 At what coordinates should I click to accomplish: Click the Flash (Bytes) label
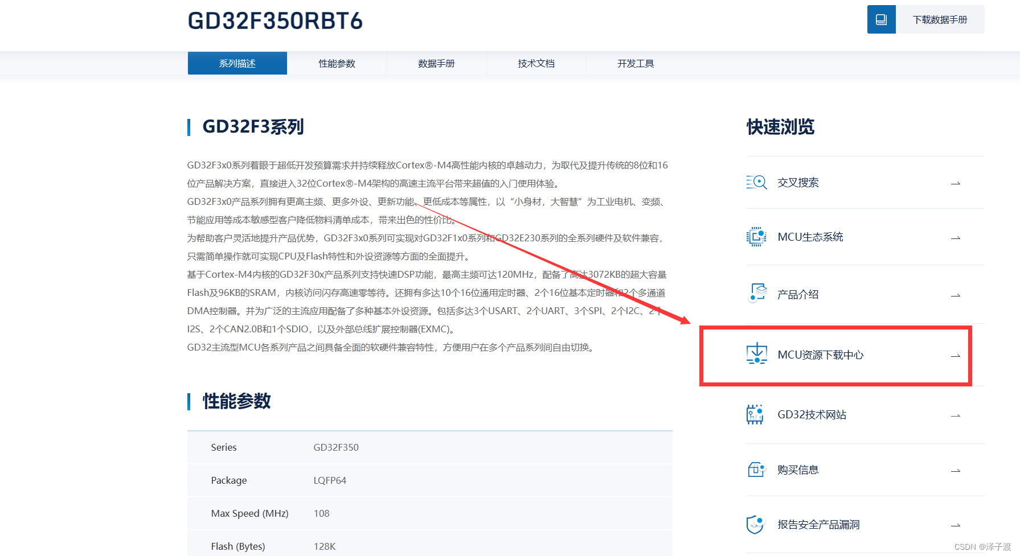tap(238, 546)
